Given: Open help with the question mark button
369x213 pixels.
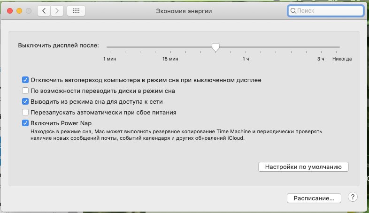Looking at the screenshot, I should coord(353,197).
